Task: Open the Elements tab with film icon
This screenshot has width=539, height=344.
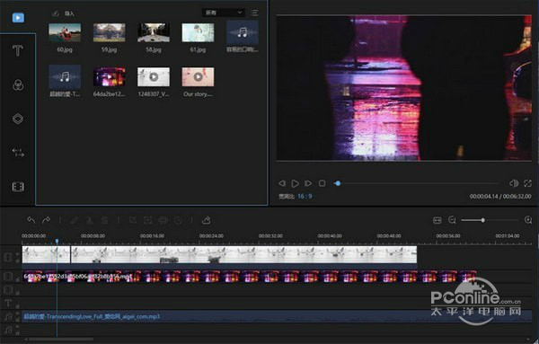Action: [x=18, y=187]
